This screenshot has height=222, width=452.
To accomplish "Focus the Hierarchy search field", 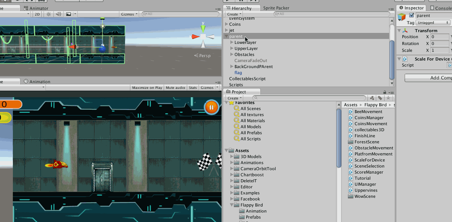I will [331, 14].
